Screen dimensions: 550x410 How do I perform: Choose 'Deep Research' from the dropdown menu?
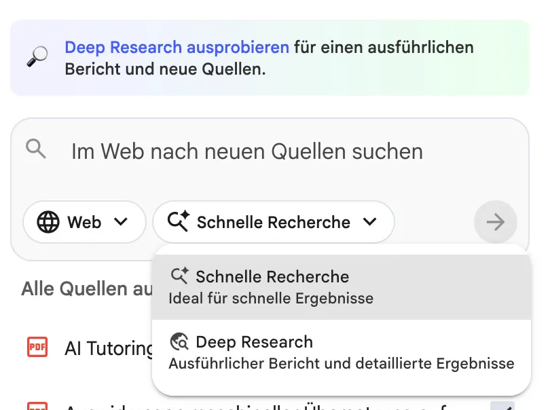point(254,342)
